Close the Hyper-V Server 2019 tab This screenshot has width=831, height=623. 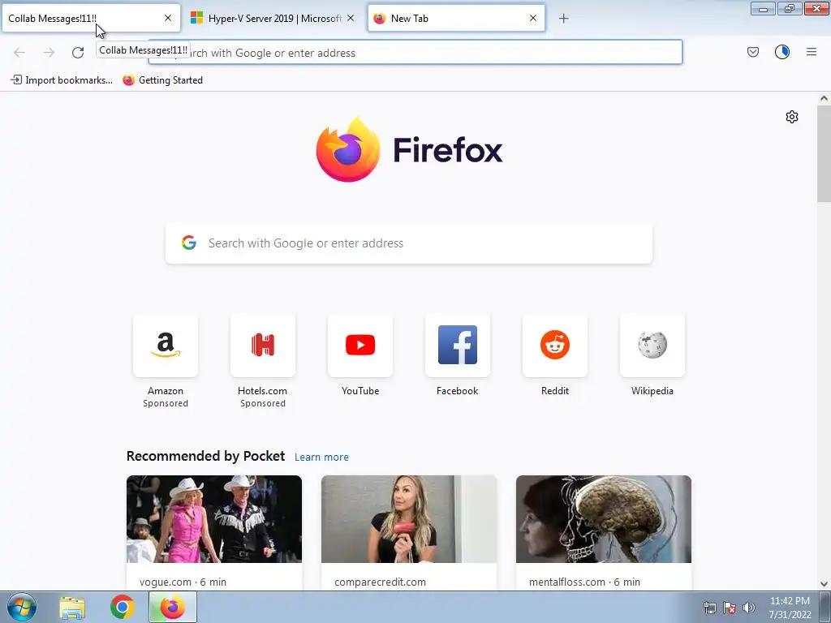(351, 18)
